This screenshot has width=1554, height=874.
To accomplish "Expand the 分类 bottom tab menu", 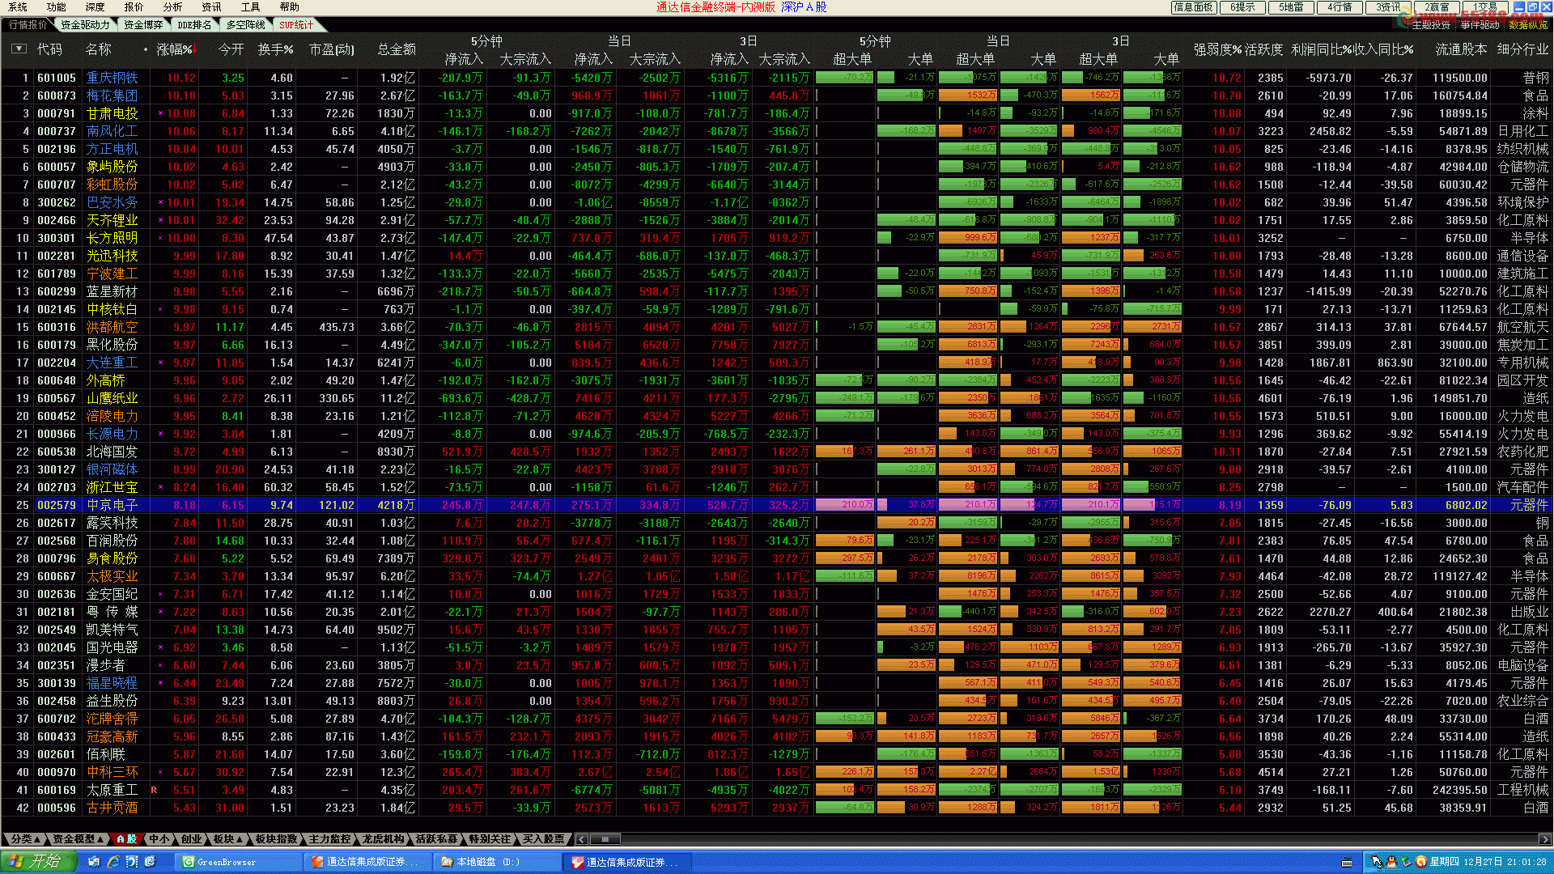I will click(26, 839).
